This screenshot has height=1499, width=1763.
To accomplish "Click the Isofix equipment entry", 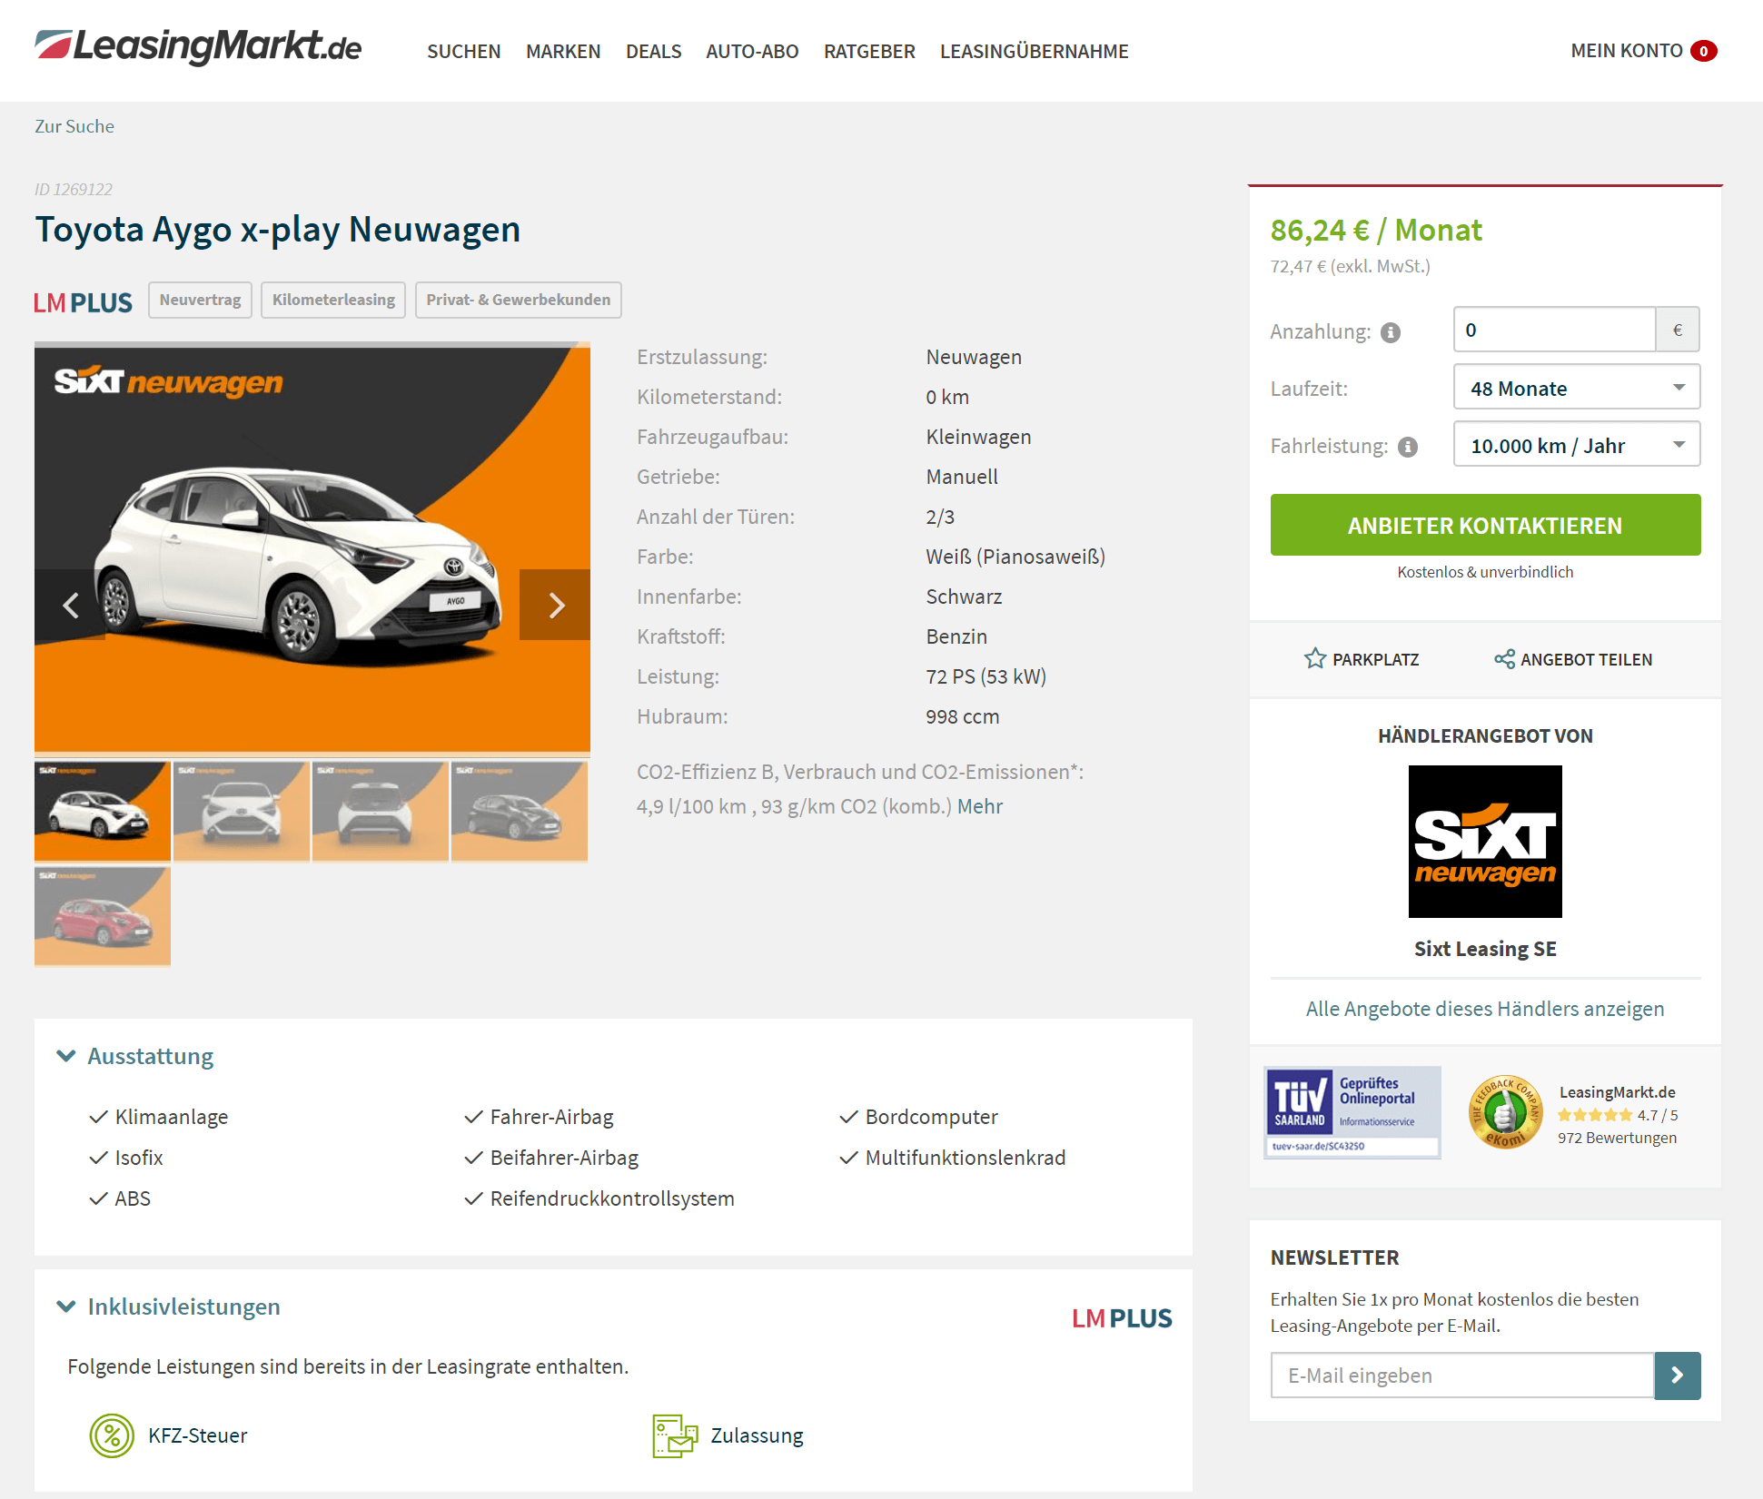I will pos(126,1158).
